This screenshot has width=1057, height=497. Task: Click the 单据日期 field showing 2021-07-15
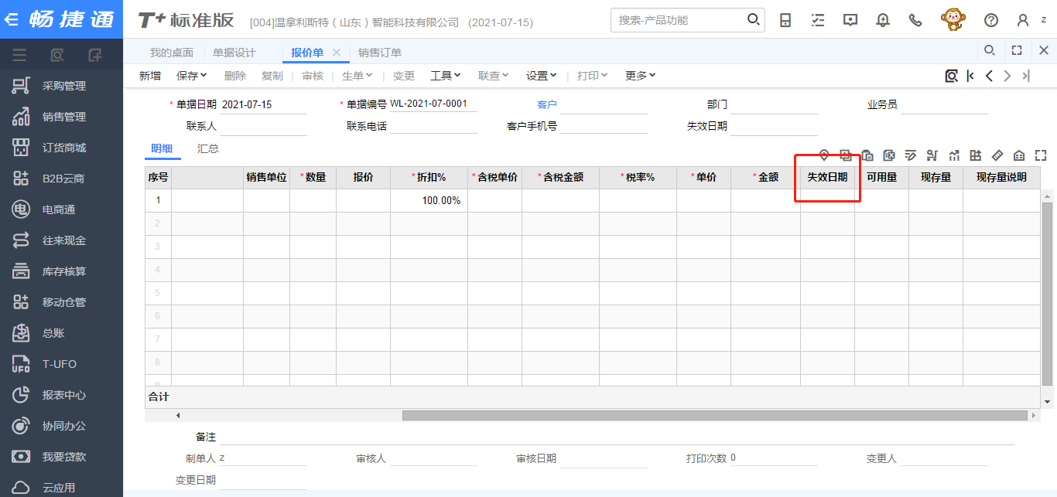[263, 104]
